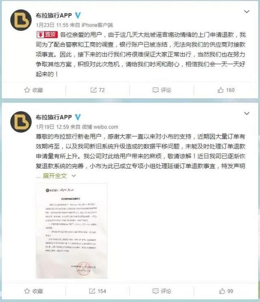Open the 布拉旅行APP username on second post

pyautogui.click(x=54, y=117)
